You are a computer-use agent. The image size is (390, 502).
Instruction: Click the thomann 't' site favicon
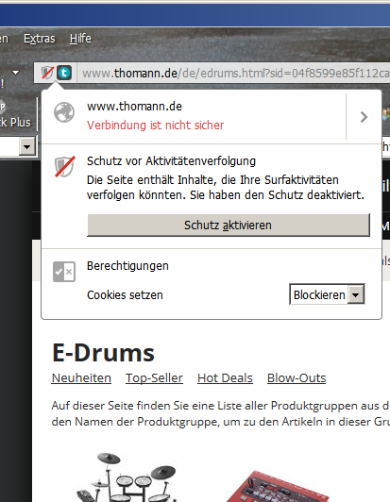click(x=64, y=73)
